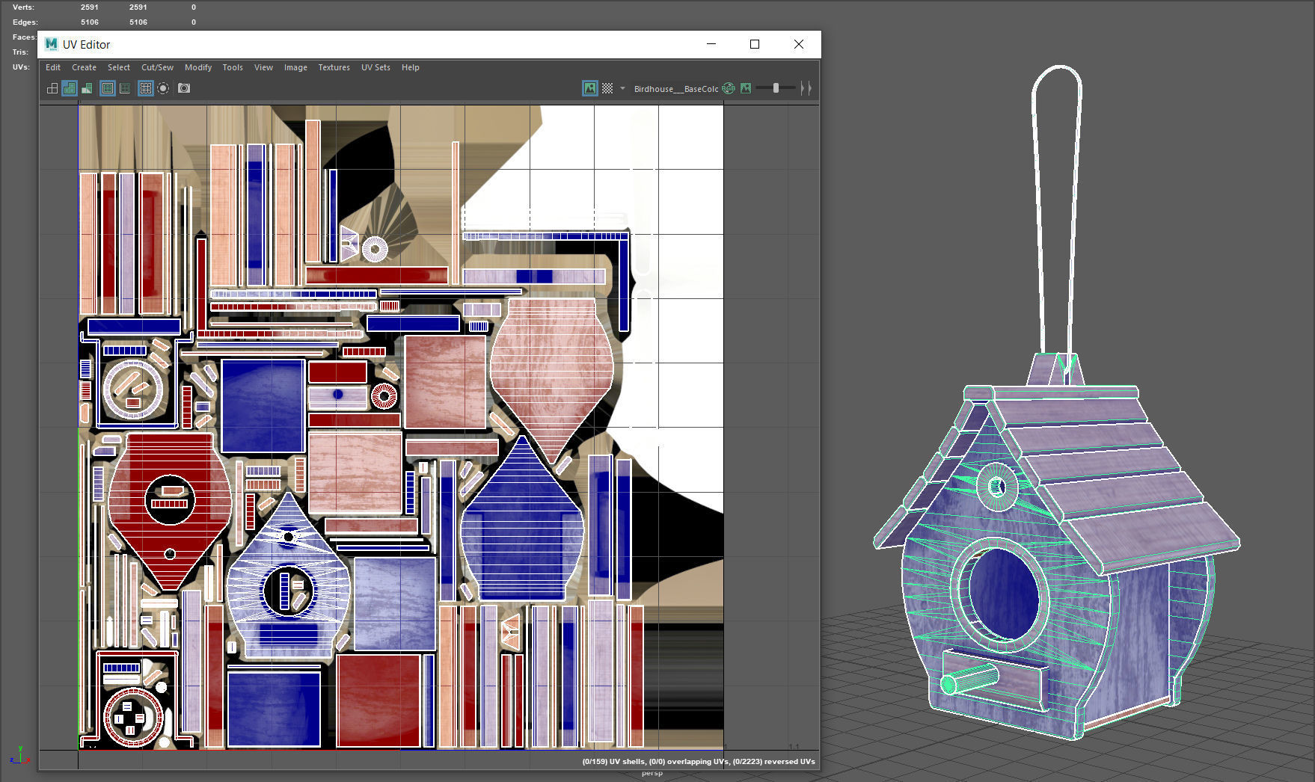Open the Modify menu
The height and width of the screenshot is (782, 1315).
click(x=198, y=67)
